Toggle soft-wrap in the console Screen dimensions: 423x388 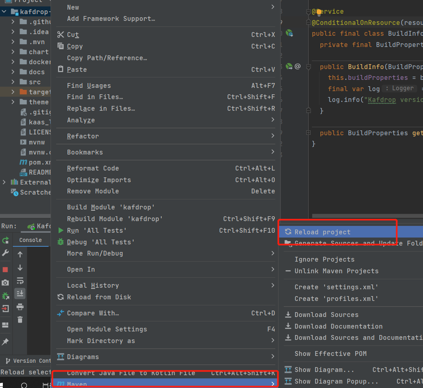(x=20, y=280)
